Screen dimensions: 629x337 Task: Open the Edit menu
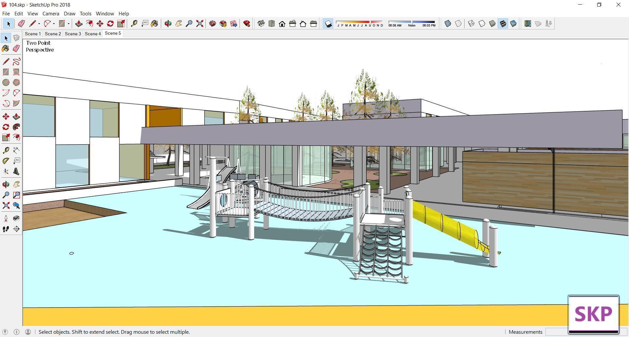click(x=19, y=13)
